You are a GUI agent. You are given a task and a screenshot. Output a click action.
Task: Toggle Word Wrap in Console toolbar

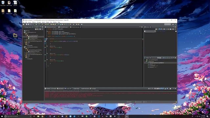(159, 88)
